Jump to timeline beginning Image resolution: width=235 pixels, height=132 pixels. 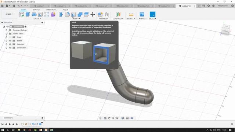tap(3, 124)
